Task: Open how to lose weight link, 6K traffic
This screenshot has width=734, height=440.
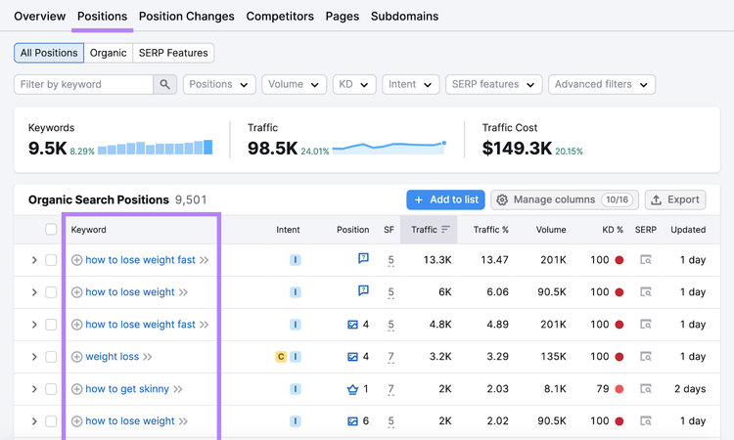Action: [130, 292]
